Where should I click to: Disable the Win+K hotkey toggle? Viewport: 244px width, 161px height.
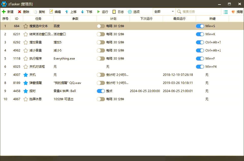200,34
